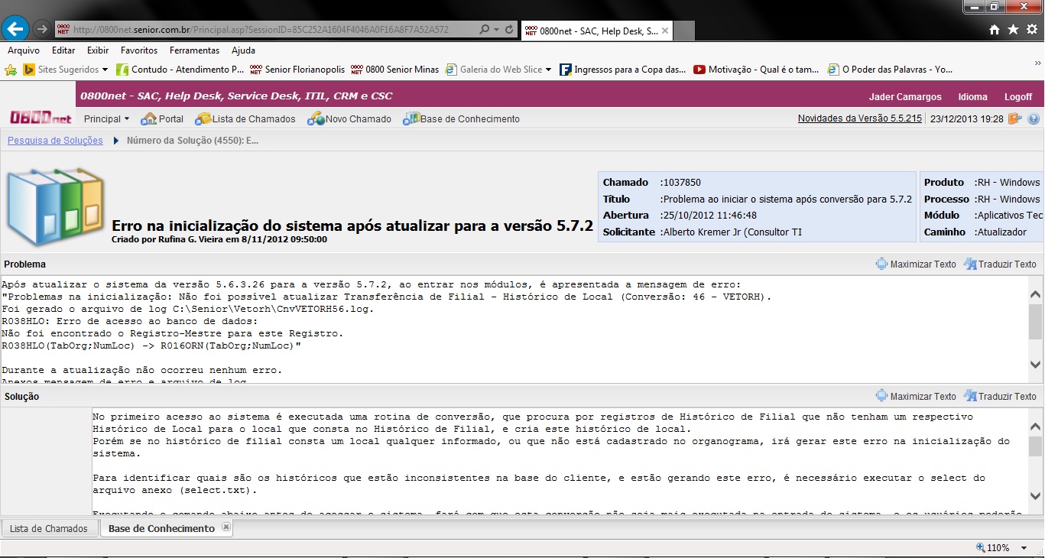Open the Favoritos menu

(x=139, y=50)
